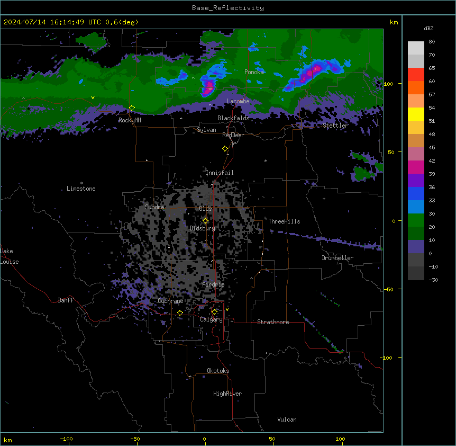The height and width of the screenshot is (446, 456).
Task: Click yellow diamond marker near Didsbury
Action: 205,221
